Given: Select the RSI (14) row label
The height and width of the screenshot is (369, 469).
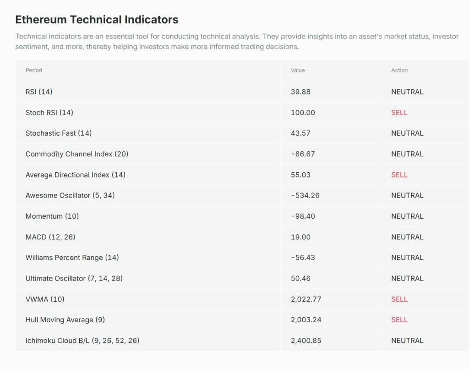Looking at the screenshot, I should [39, 92].
